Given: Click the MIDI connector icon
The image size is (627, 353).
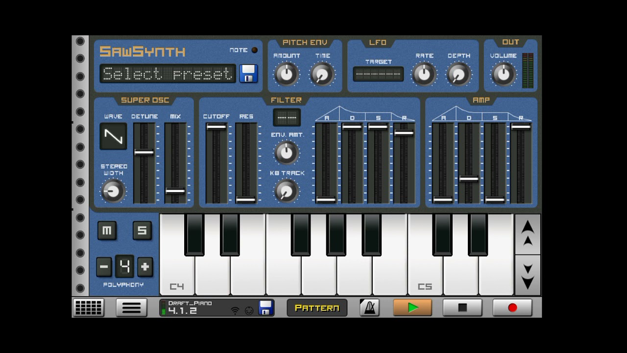Looking at the screenshot, I should [x=249, y=310].
